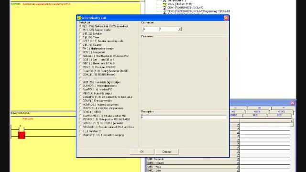The height and width of the screenshot is (172, 306).
Task: Select the M Support marker radio option
Action: point(80,30)
